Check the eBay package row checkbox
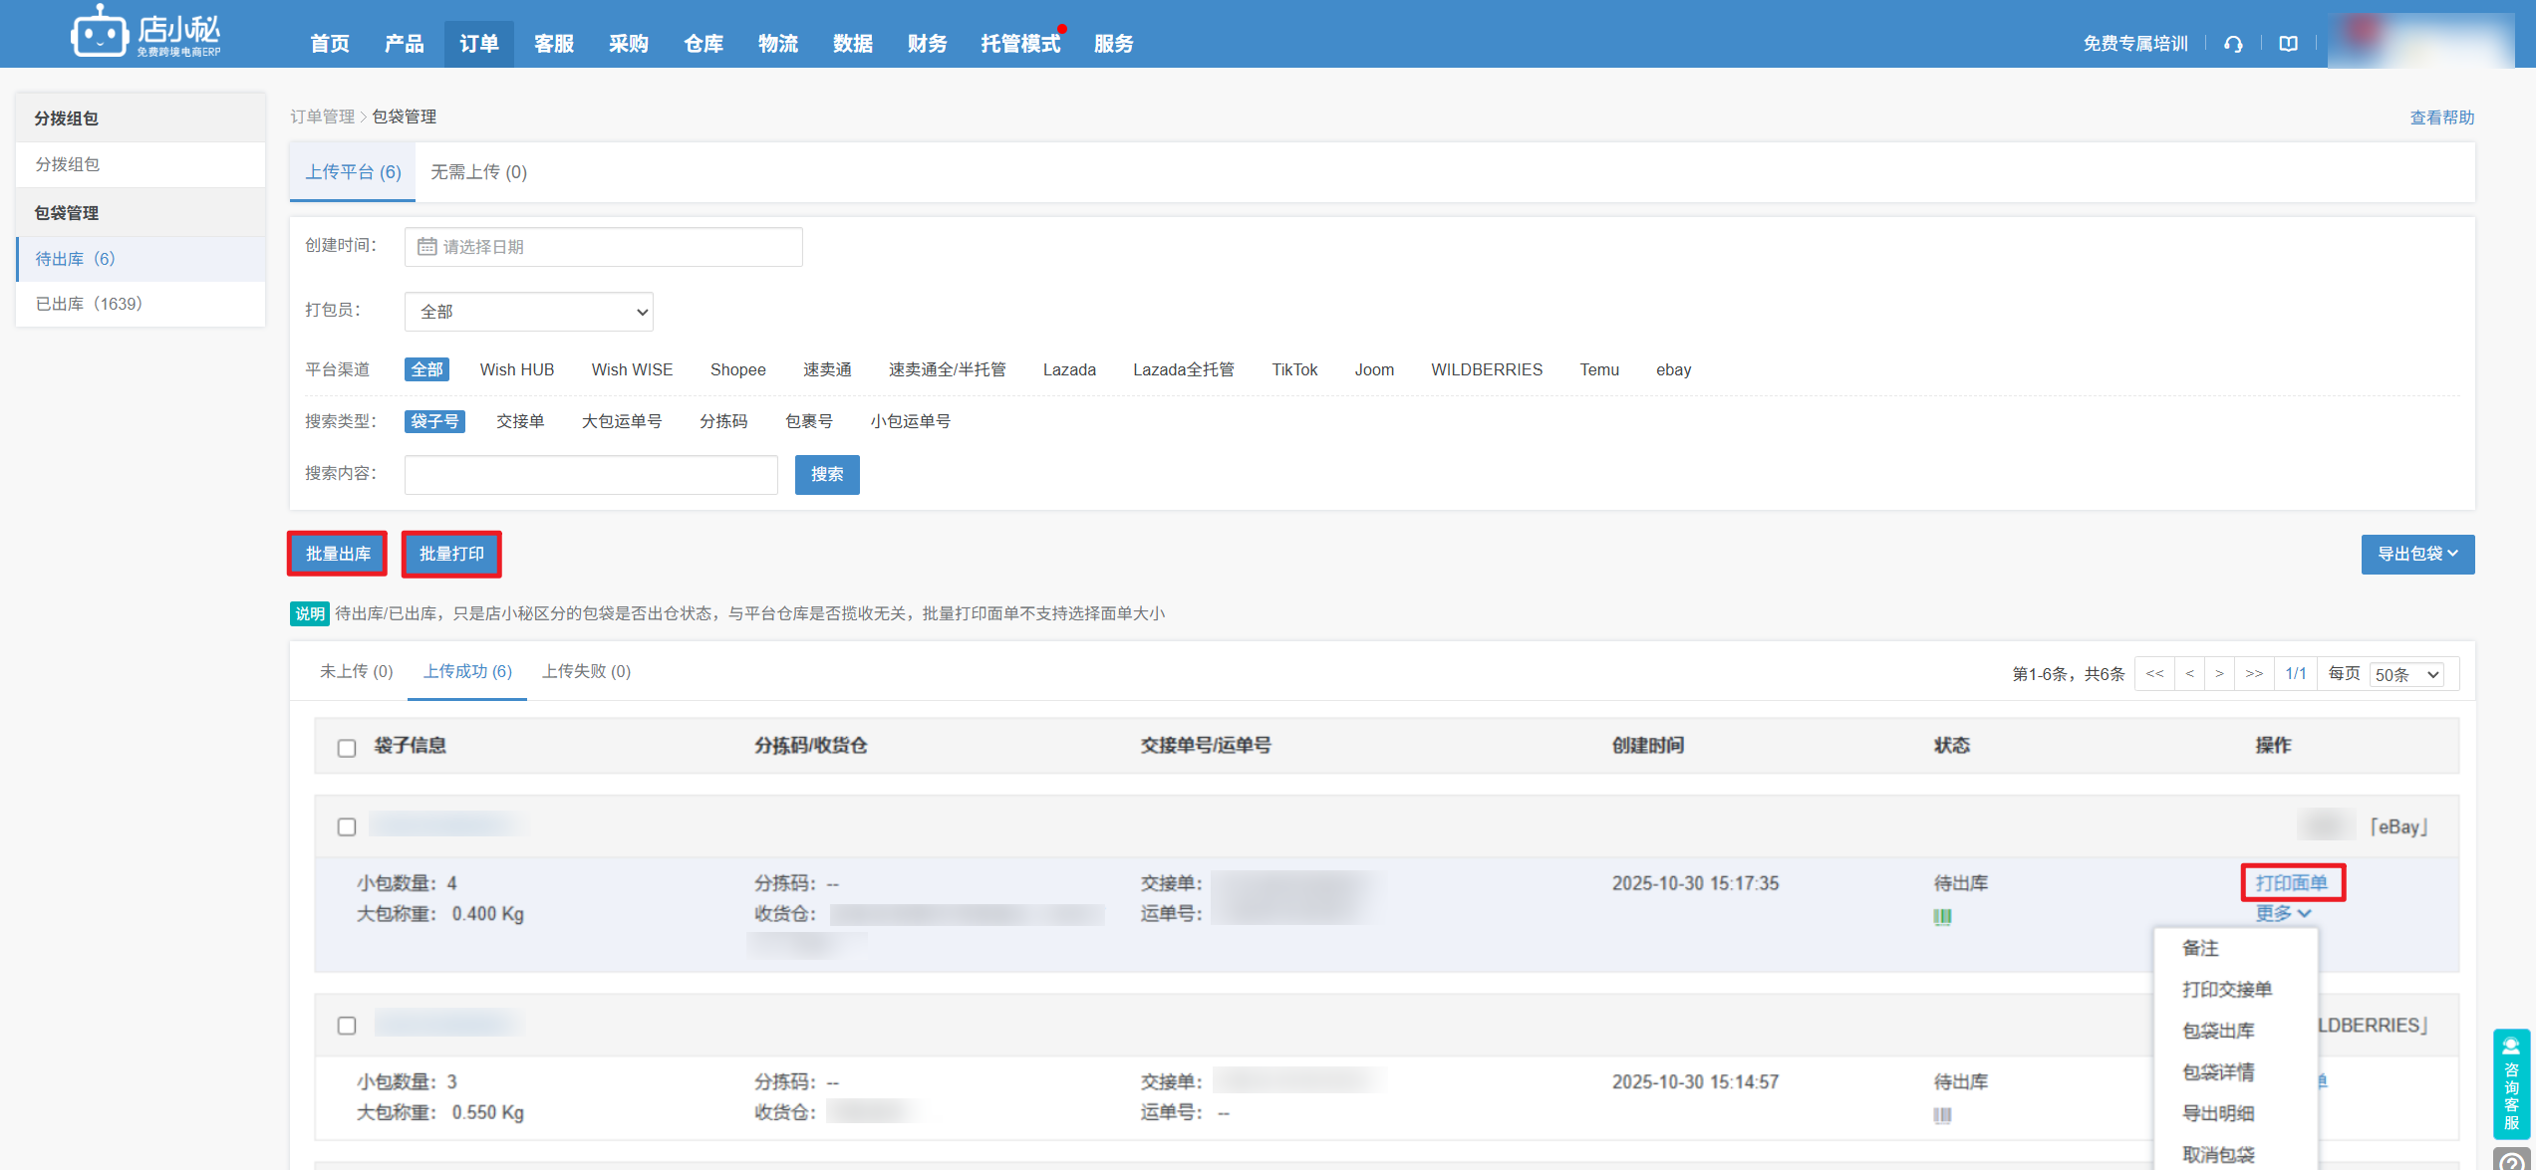Screen dimensions: 2536x1170 click(347, 826)
